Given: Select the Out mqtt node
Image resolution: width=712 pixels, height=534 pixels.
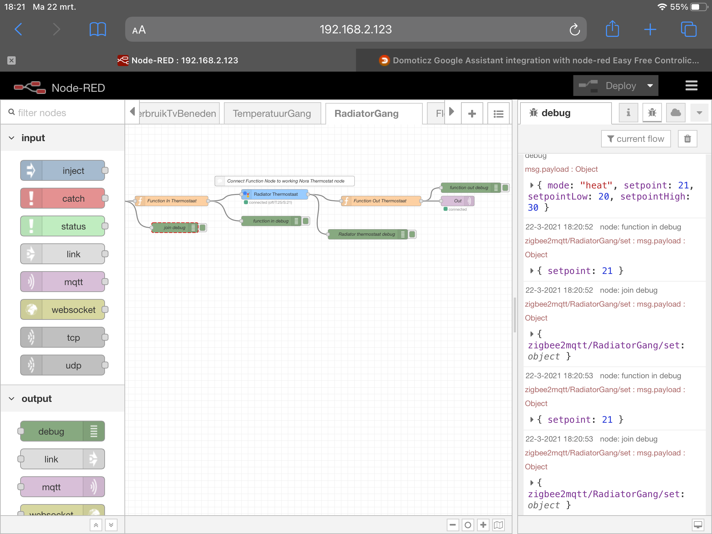Looking at the screenshot, I should point(458,201).
